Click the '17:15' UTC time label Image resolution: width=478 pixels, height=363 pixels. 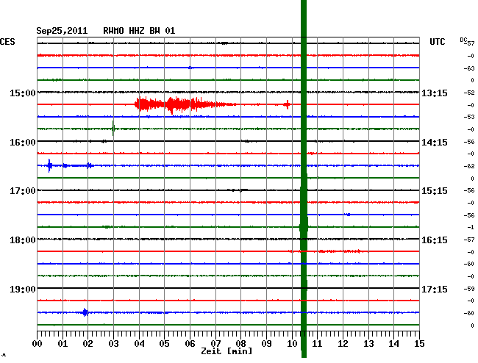tap(435, 289)
